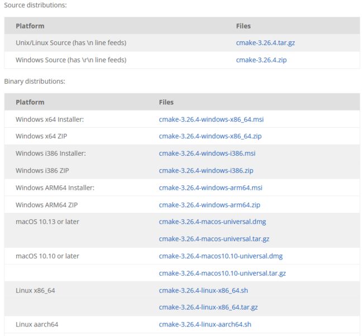Click the macOS 10.13 or later label
363x336 pixels.
coord(47,222)
